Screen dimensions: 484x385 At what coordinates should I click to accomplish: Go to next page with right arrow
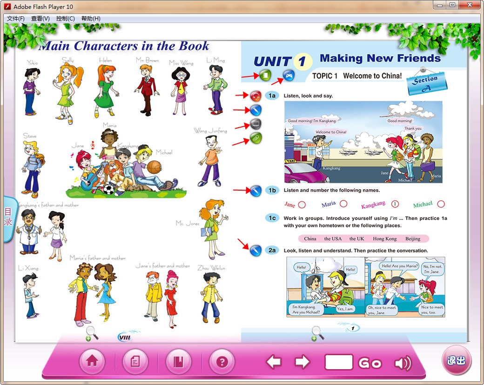click(x=302, y=362)
